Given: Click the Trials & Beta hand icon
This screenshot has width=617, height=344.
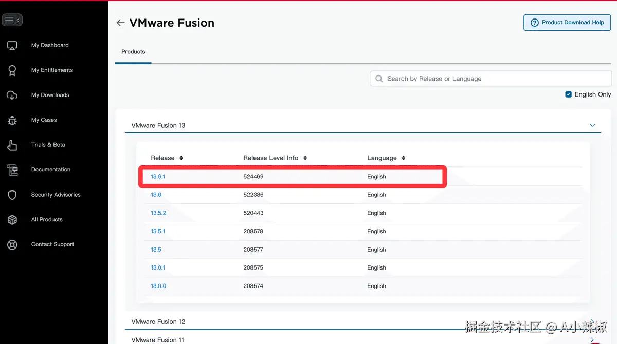Looking at the screenshot, I should [12, 145].
